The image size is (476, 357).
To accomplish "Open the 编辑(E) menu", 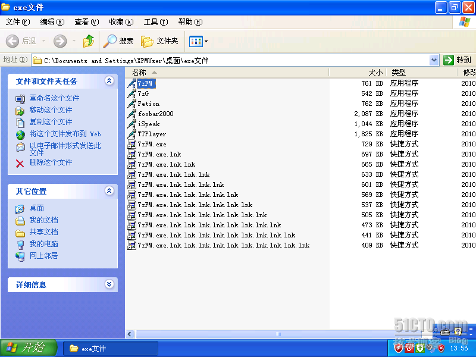I will click(52, 22).
